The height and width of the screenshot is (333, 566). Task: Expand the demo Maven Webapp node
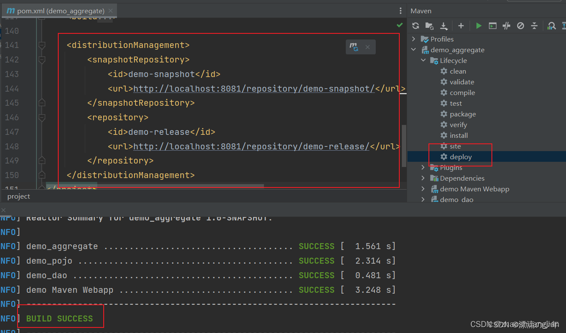(x=423, y=189)
